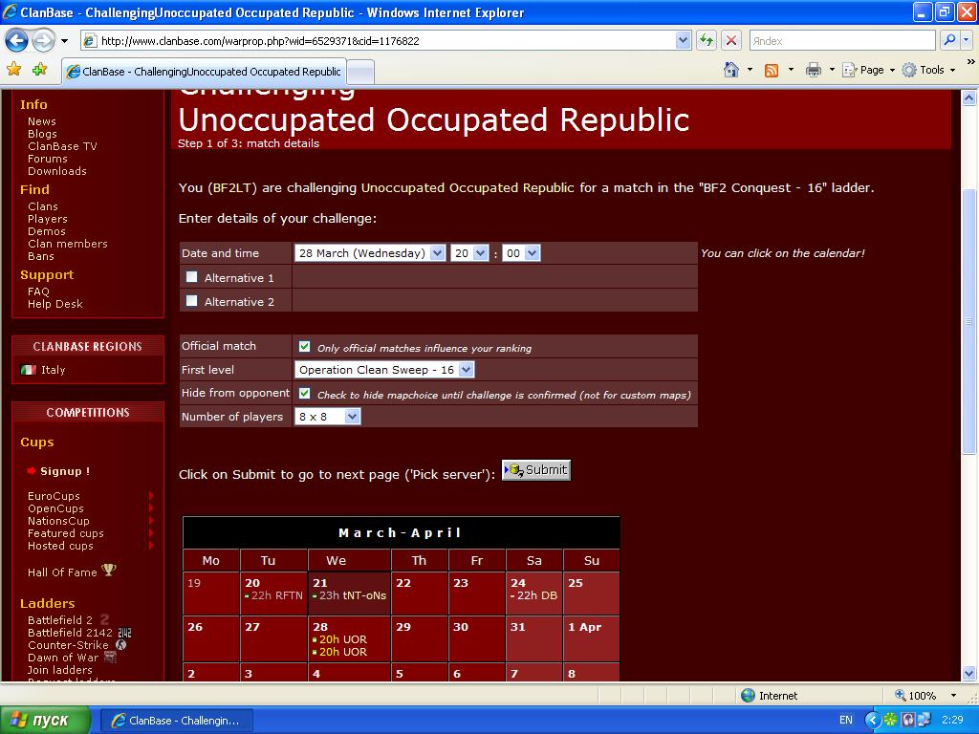Click the Add to Favorites star-plus icon

(39, 69)
